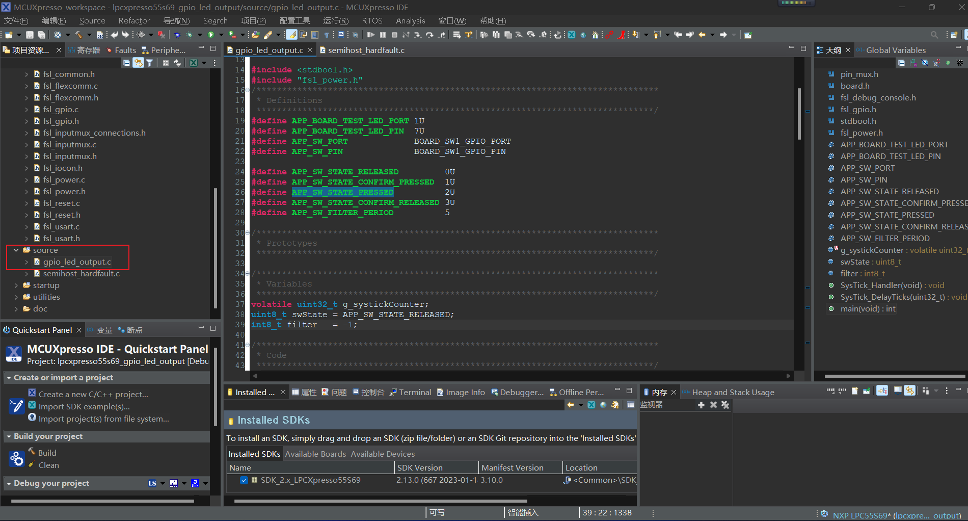968x521 pixels.
Task: Click the Collapse All icon in the project explorer toolbar
Action: [x=126, y=63]
